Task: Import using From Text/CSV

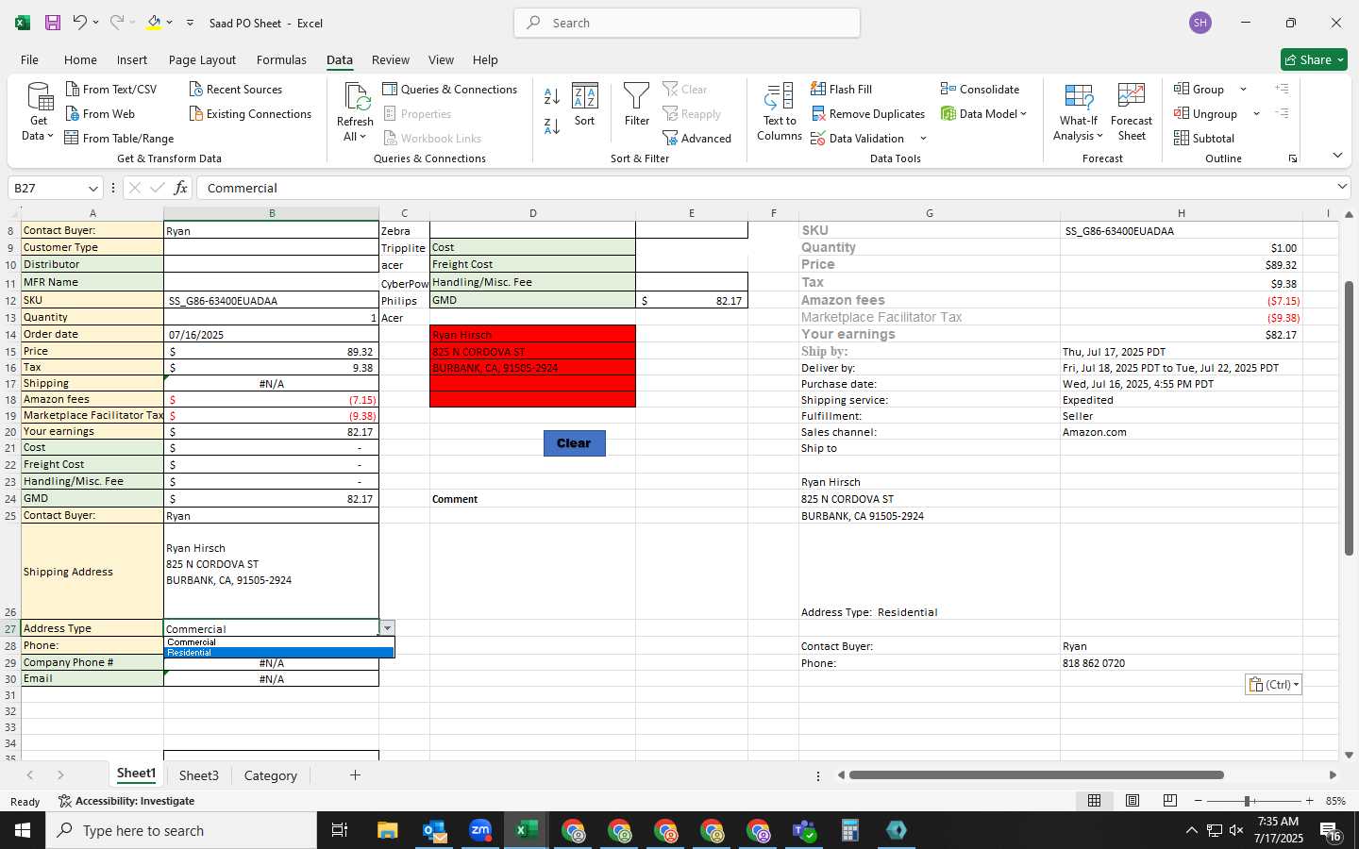Action: click(111, 89)
